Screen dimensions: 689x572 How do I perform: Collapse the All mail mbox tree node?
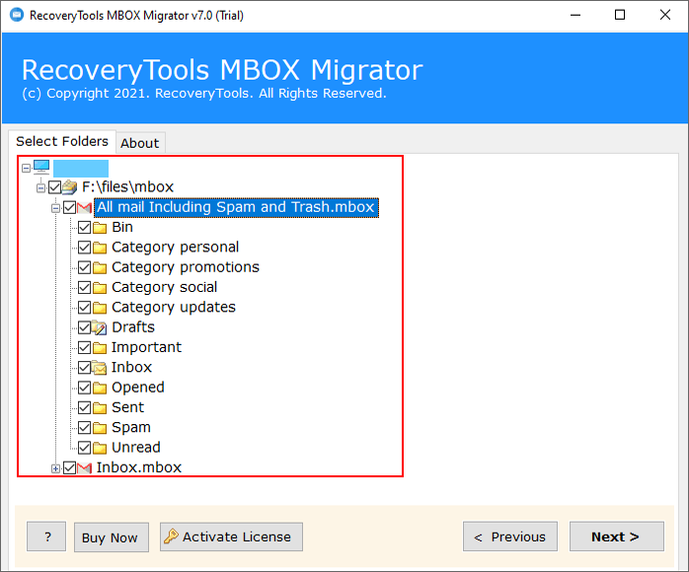click(56, 208)
